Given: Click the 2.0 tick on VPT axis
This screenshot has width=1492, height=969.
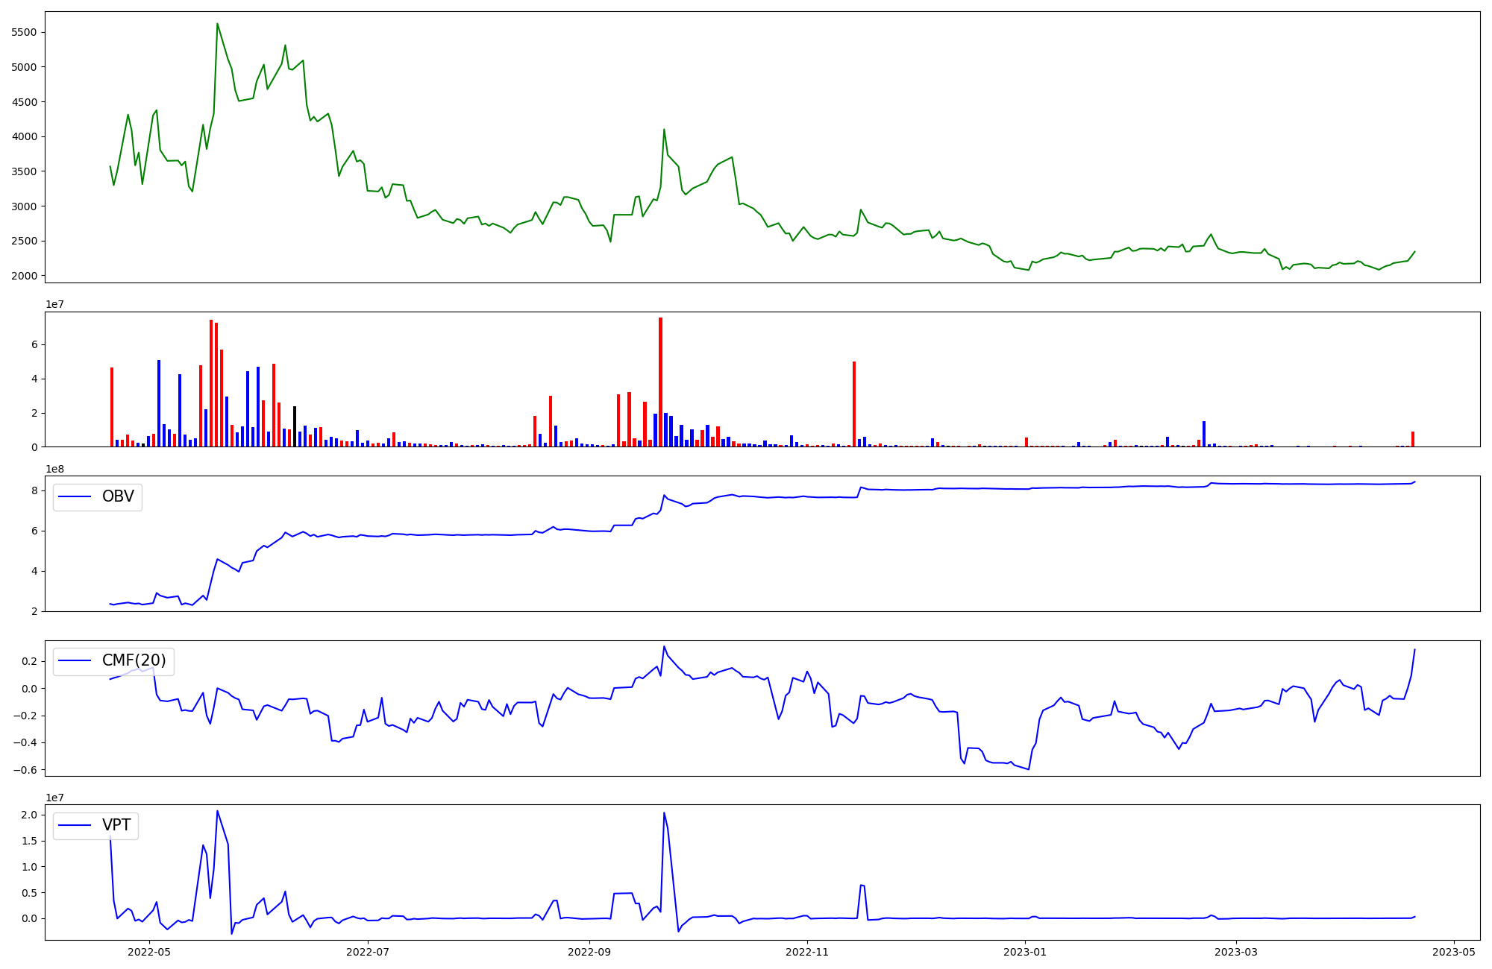Looking at the screenshot, I should pos(30,815).
